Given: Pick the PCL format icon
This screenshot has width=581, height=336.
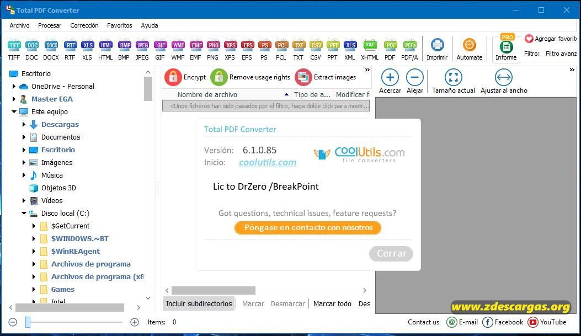Looking at the screenshot, I should point(281,49).
